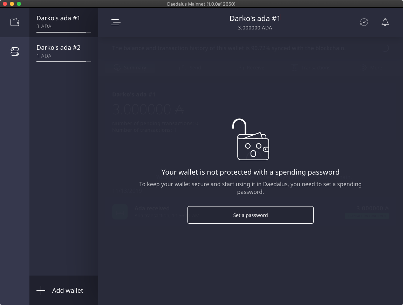
Task: Click the blockchain sync status icon
Action: (x=364, y=22)
